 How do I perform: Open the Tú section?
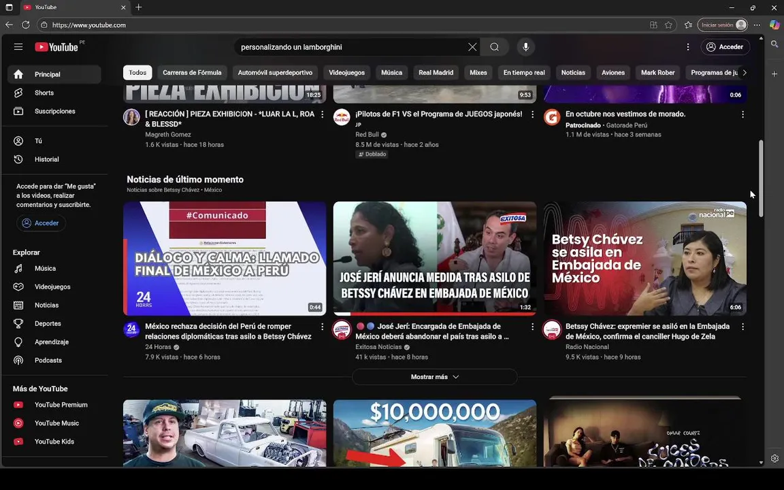(x=54, y=141)
